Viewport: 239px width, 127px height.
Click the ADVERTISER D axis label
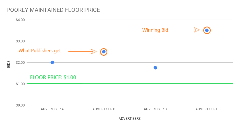click(207, 109)
